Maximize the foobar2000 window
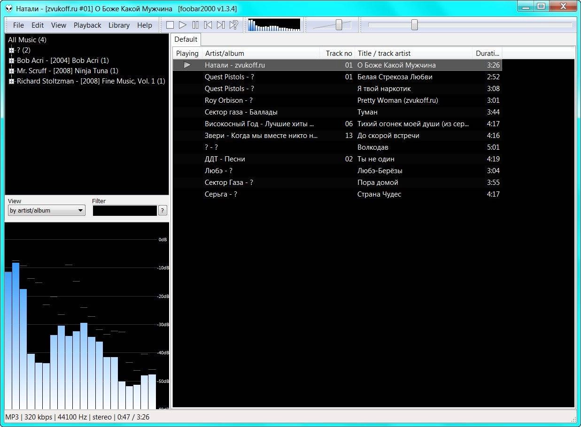This screenshot has height=427, width=581. 541,6
